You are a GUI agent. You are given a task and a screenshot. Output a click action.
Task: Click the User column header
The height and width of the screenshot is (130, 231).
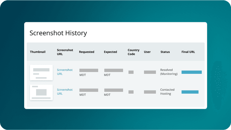pyautogui.click(x=147, y=52)
